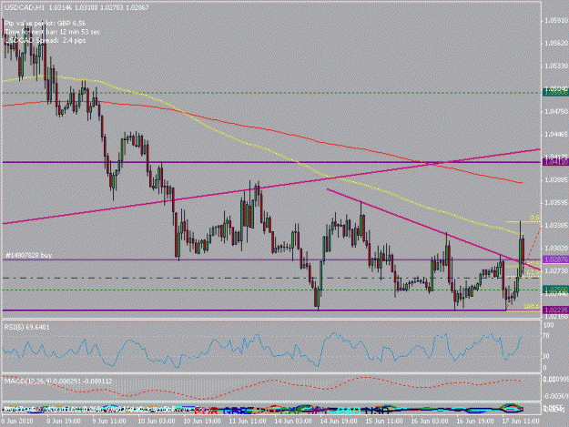Screen dimensions: 569x427
Task: Click the RSI scale 30 level label
Action: click(x=546, y=356)
